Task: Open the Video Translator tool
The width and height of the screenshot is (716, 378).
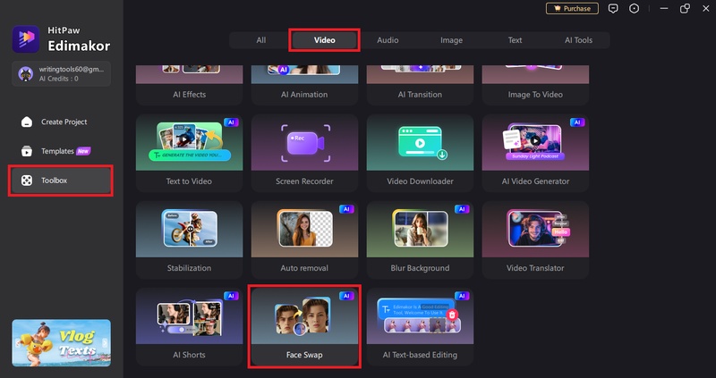Action: click(x=535, y=239)
